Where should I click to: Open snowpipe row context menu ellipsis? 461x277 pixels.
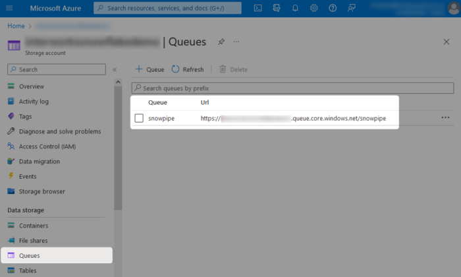tap(446, 118)
